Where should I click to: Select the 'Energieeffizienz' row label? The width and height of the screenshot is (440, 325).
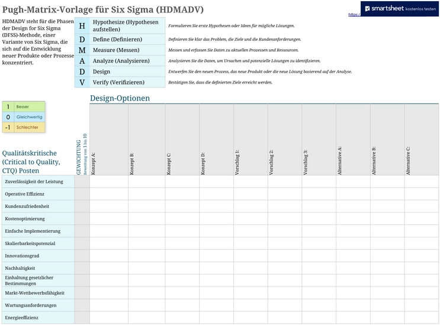[38, 318]
